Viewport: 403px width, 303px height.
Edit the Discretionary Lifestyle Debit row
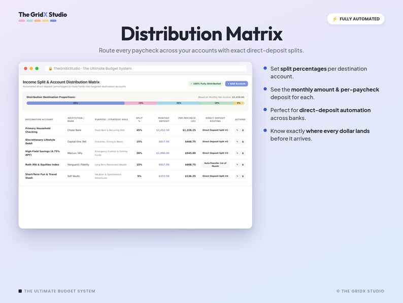(x=237, y=142)
